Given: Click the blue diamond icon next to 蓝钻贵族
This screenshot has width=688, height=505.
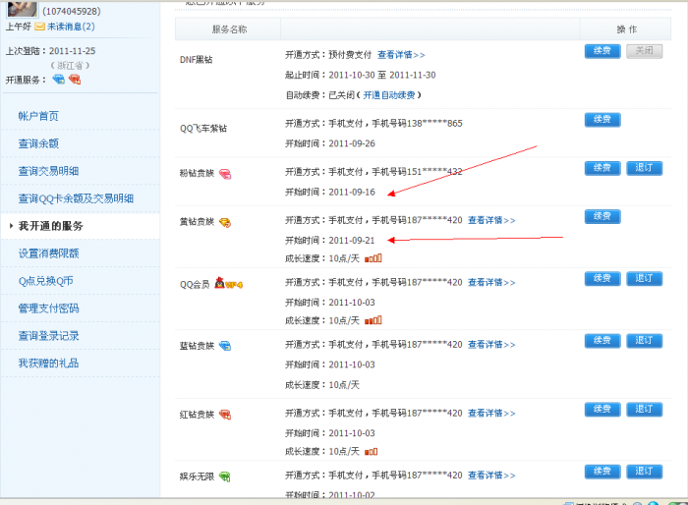Looking at the screenshot, I should pyautogui.click(x=225, y=346).
